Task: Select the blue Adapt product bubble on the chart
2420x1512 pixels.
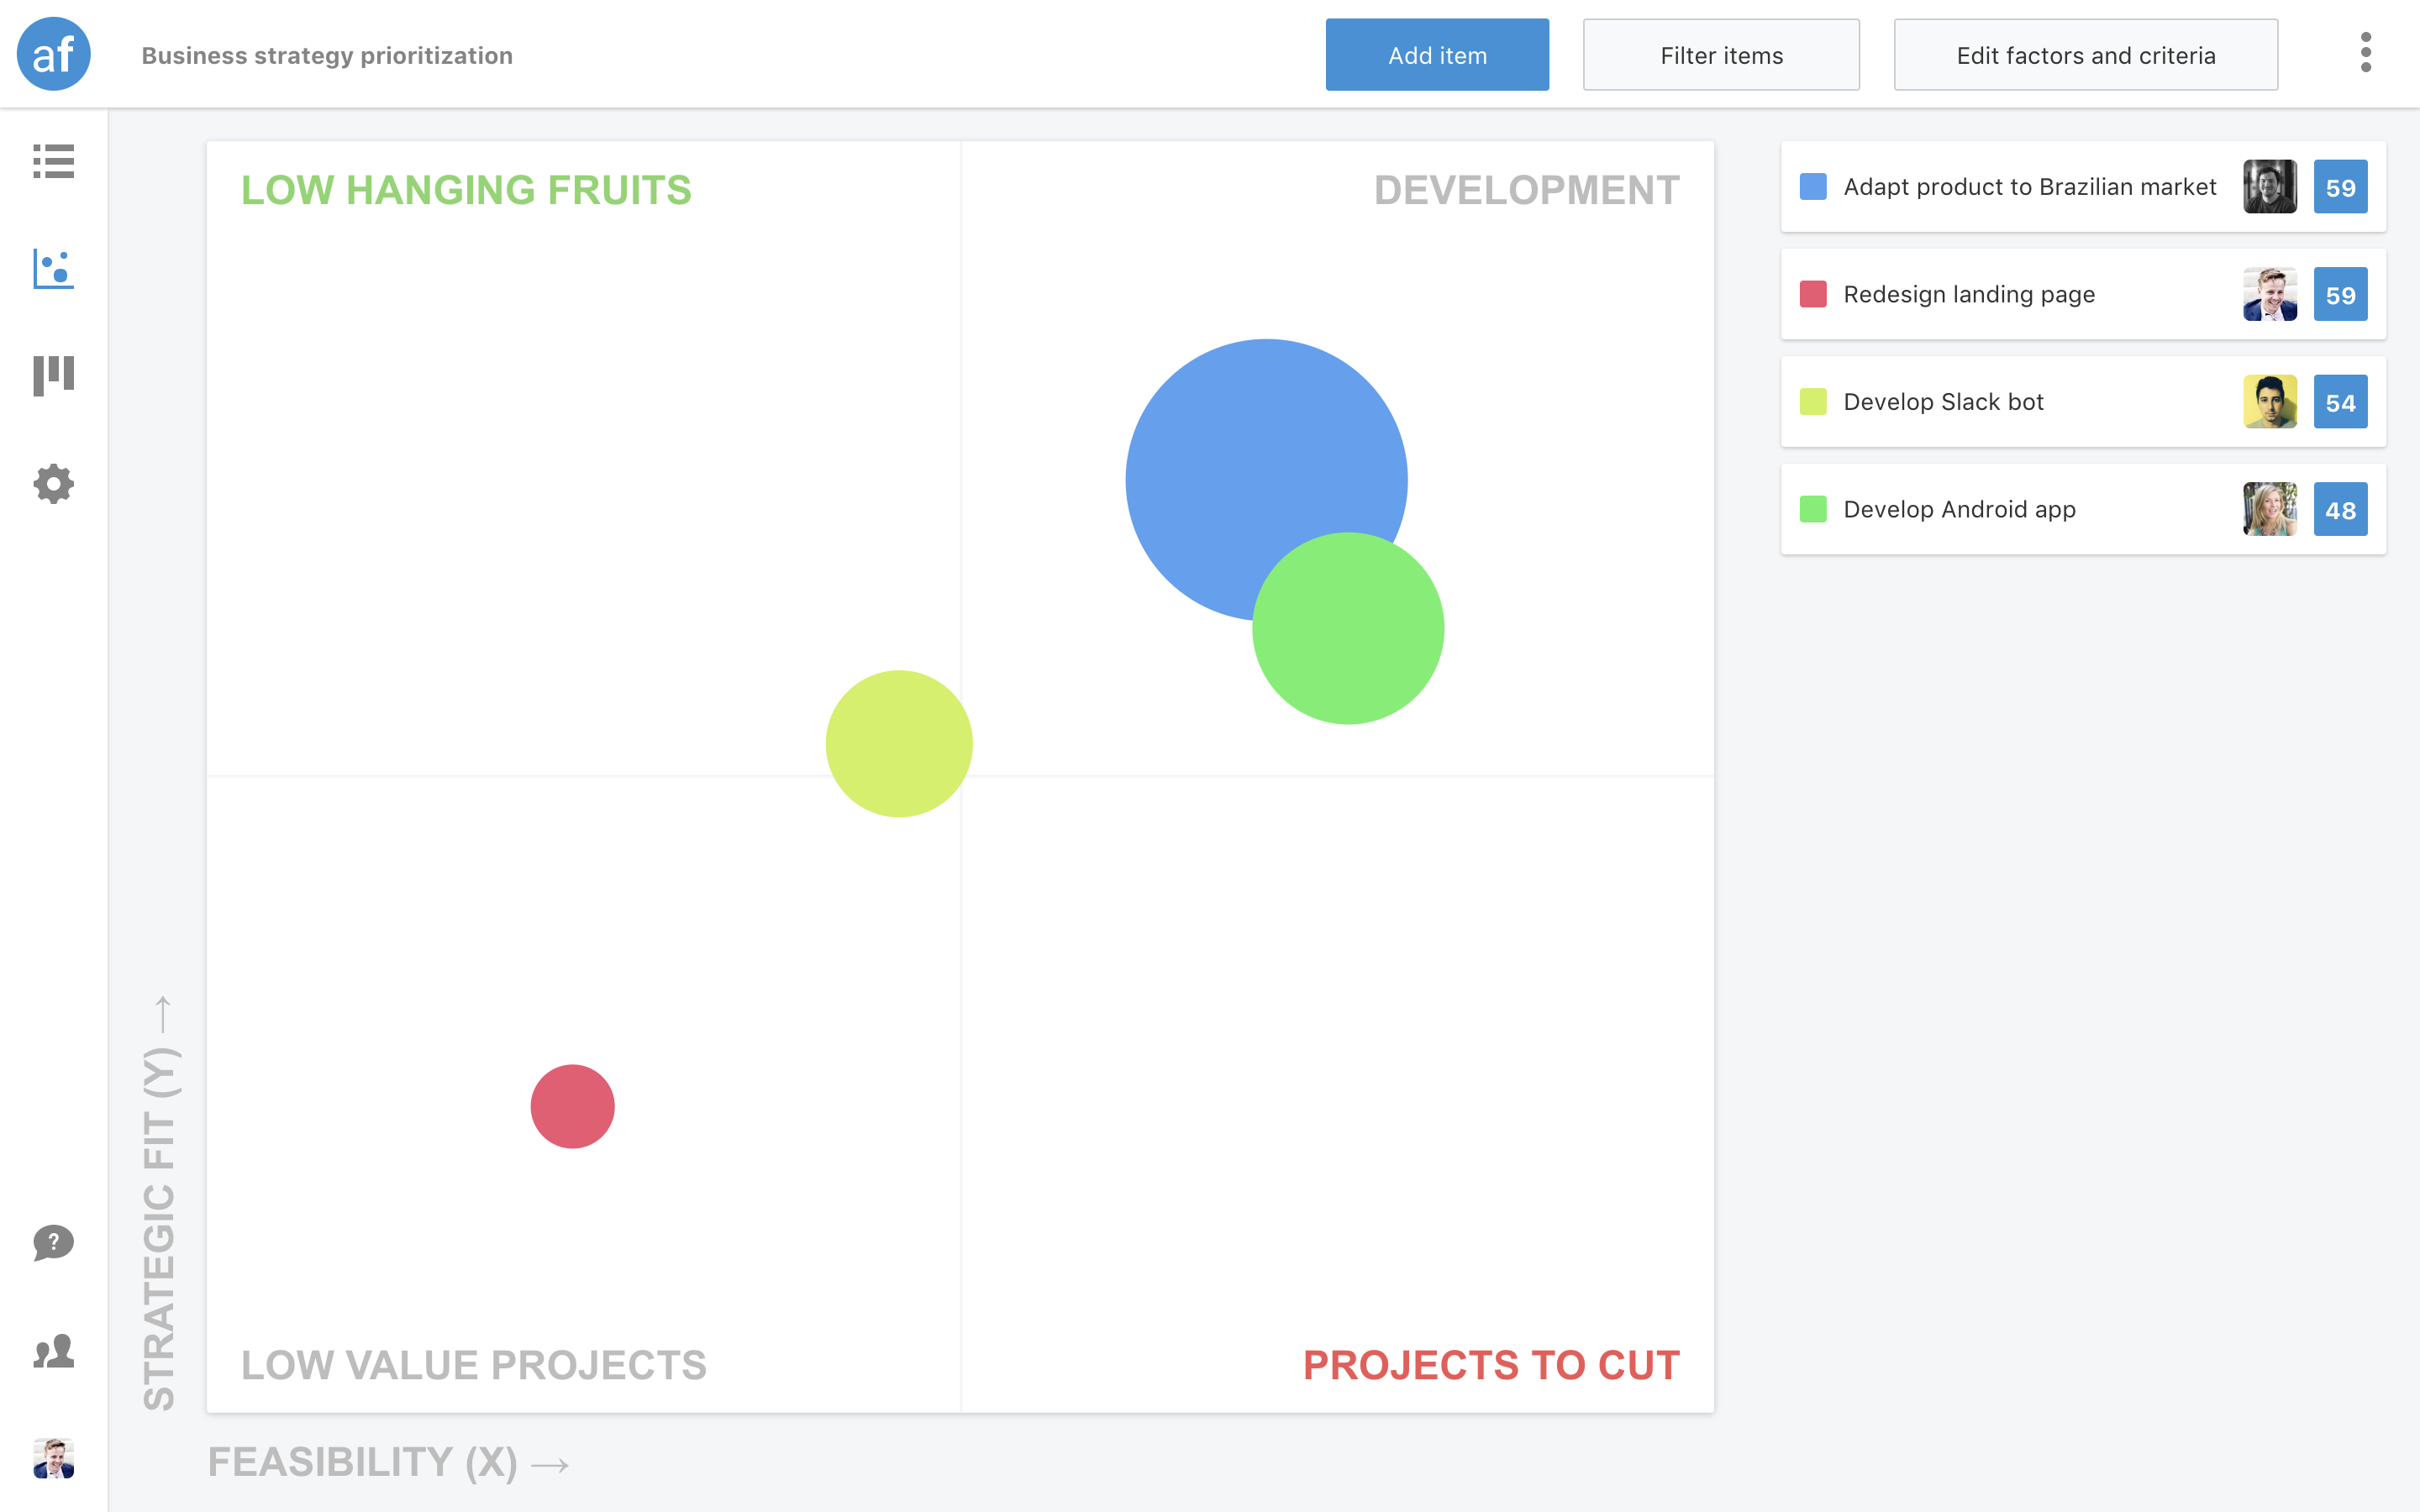Action: (1267, 480)
